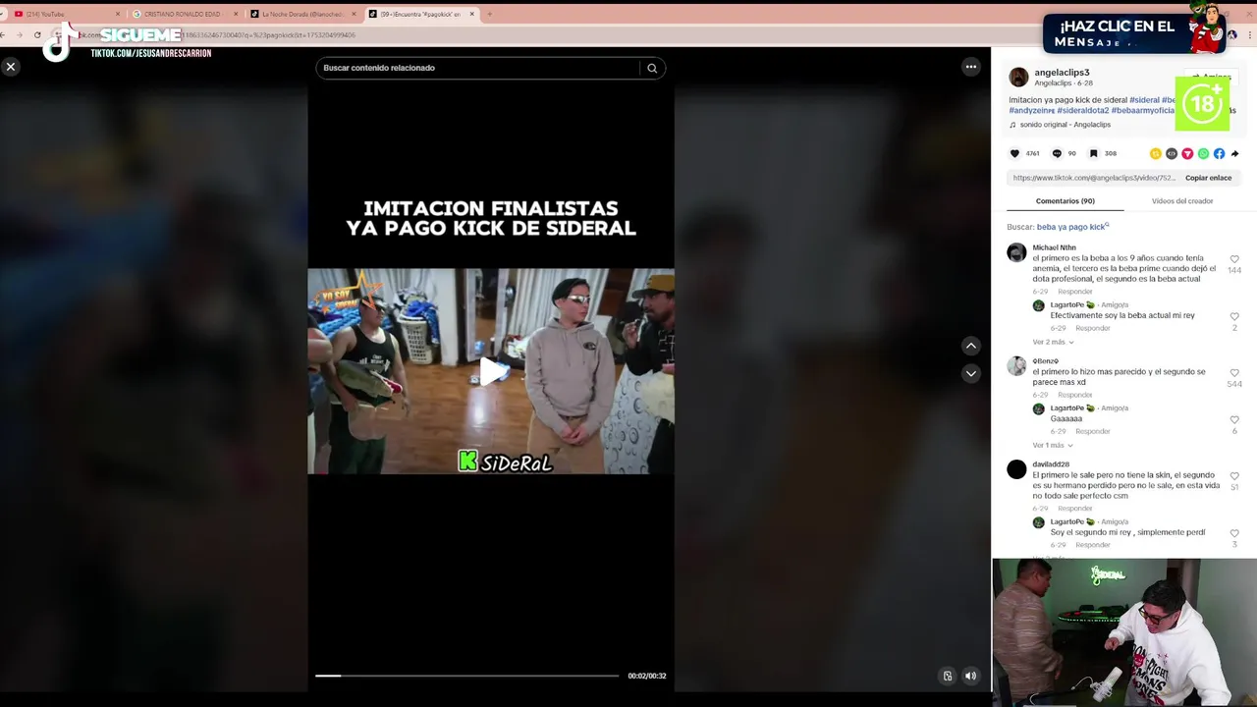Open a new browser tab
Viewport: 1257px width, 707px height.
point(490,14)
